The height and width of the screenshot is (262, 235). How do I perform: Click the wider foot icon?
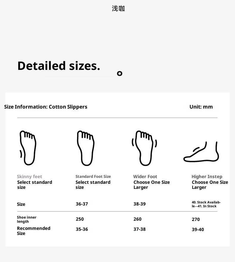(x=144, y=148)
